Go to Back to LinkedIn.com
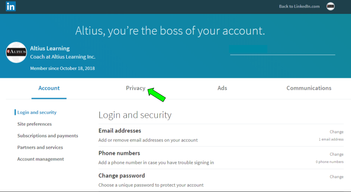 [x=299, y=6]
